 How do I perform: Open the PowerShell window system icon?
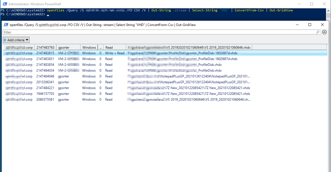[x=4, y=4]
